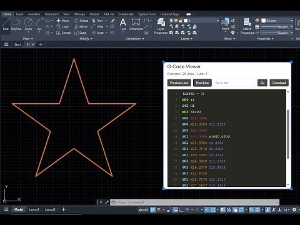The width and height of the screenshot is (300, 225).
Task: Expand the Layers panel
Action: 186,39
